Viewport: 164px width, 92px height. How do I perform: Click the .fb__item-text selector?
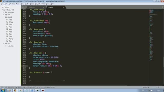click(x=36, y=29)
